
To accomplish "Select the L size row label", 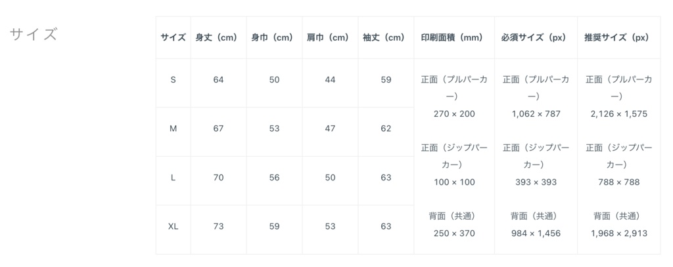I will click(x=174, y=178).
